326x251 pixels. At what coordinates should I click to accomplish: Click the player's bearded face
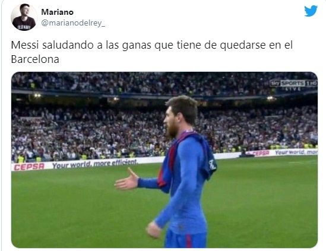(x=170, y=122)
